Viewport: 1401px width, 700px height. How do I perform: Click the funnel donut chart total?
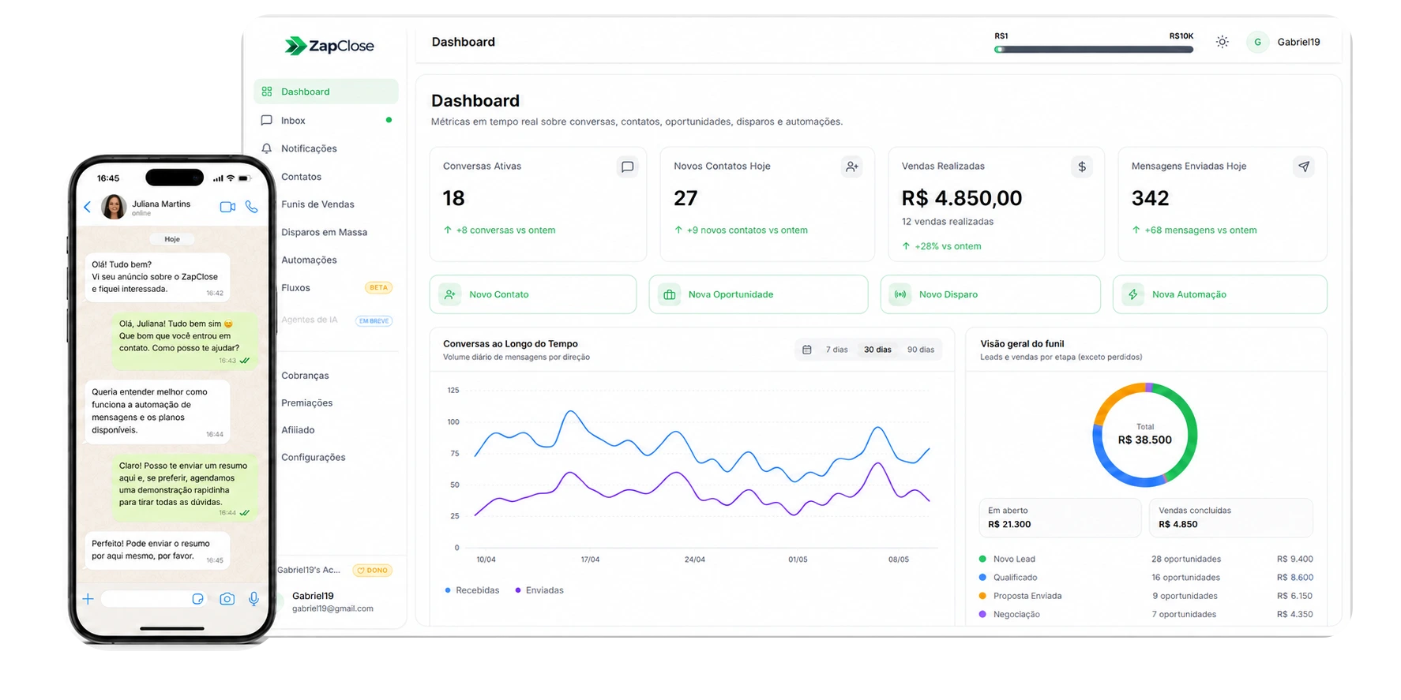coord(1144,435)
